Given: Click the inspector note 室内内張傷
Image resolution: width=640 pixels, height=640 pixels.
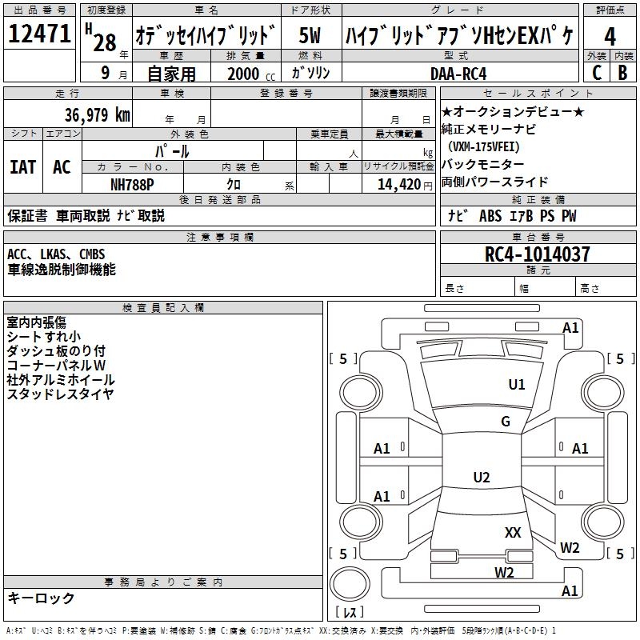Looking at the screenshot, I should 36,322.
